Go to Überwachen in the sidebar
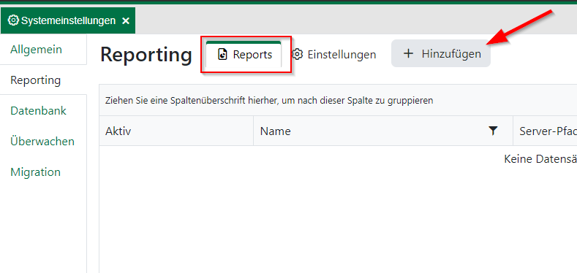The height and width of the screenshot is (273, 577). pos(42,141)
